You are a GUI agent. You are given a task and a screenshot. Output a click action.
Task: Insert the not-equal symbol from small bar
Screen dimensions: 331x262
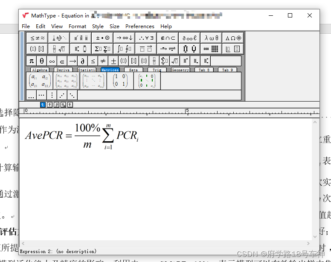pos(103,61)
